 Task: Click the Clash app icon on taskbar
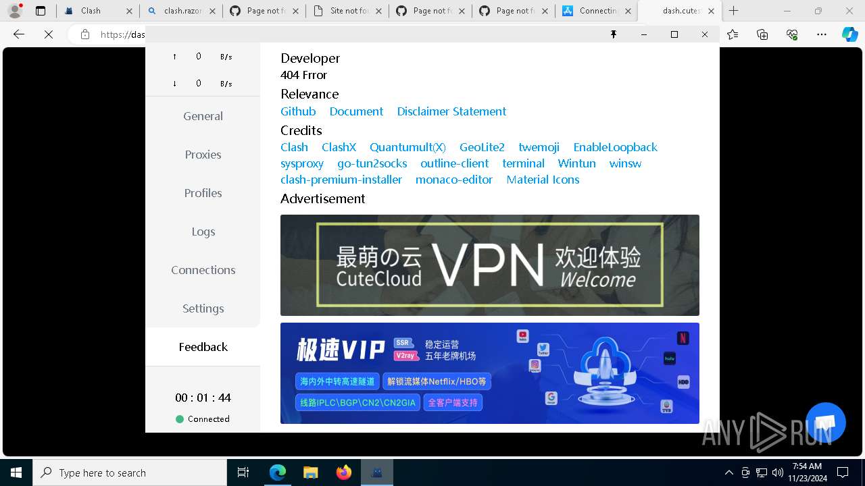point(377,473)
